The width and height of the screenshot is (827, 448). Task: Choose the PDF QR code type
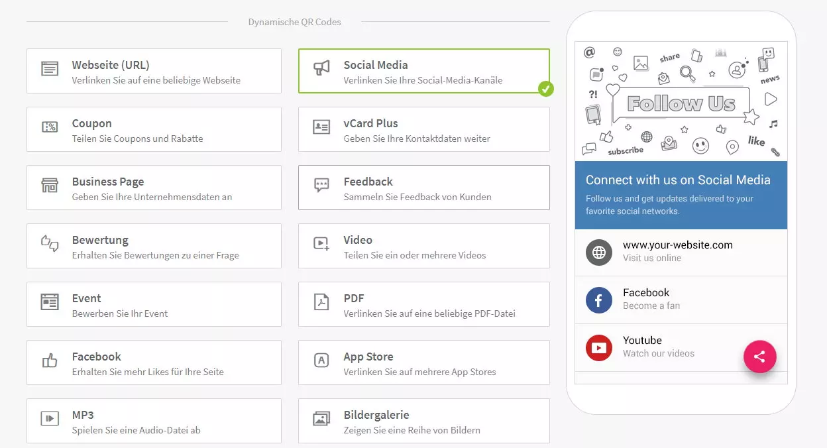coord(424,304)
